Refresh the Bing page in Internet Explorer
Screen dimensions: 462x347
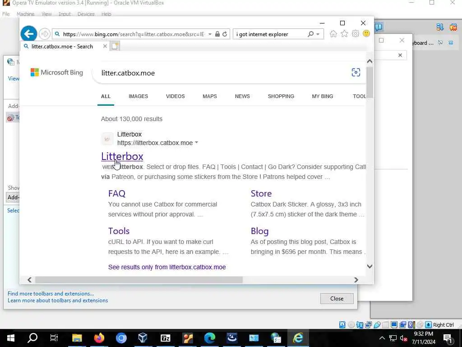click(x=225, y=34)
